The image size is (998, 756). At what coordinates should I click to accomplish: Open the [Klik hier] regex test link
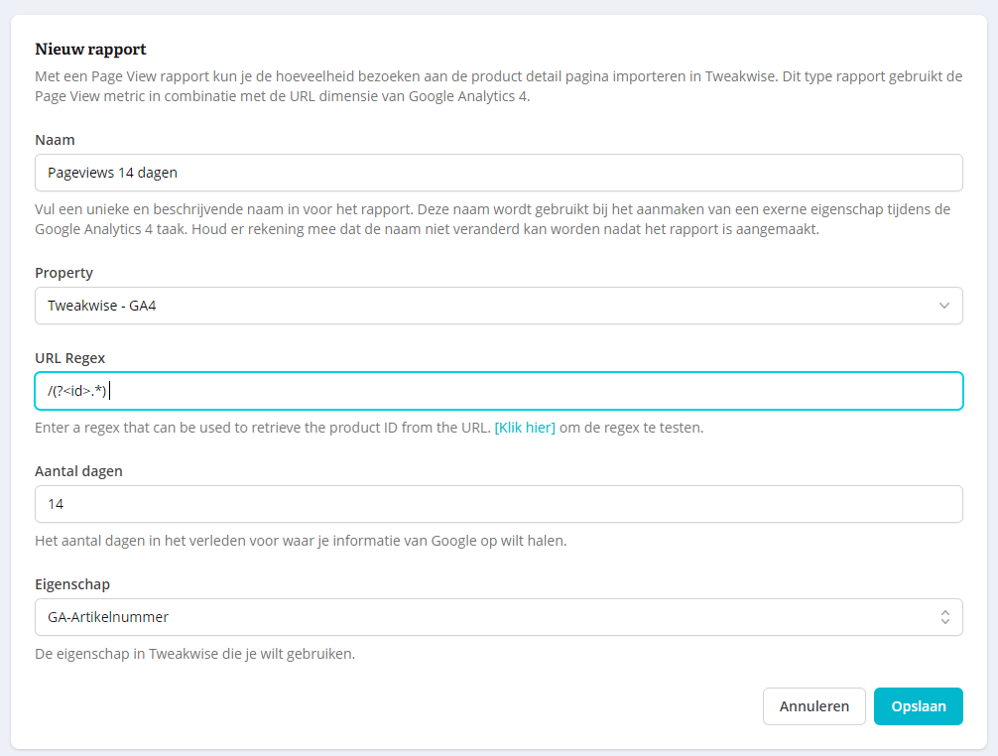525,428
